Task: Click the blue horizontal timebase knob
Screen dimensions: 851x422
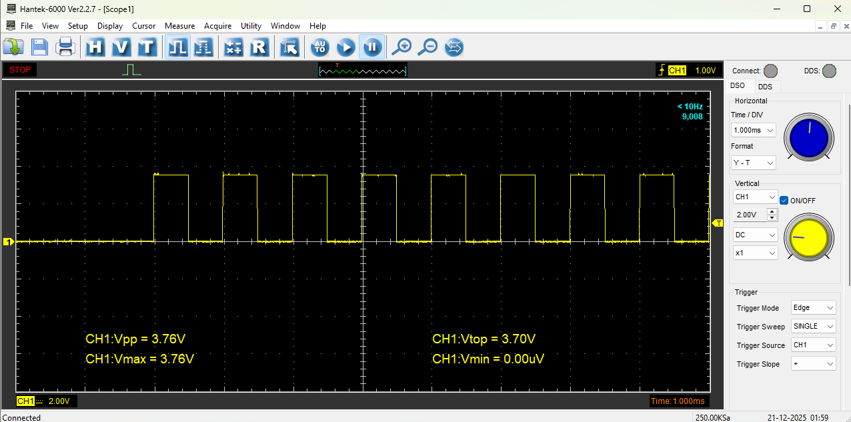Action: (809, 138)
